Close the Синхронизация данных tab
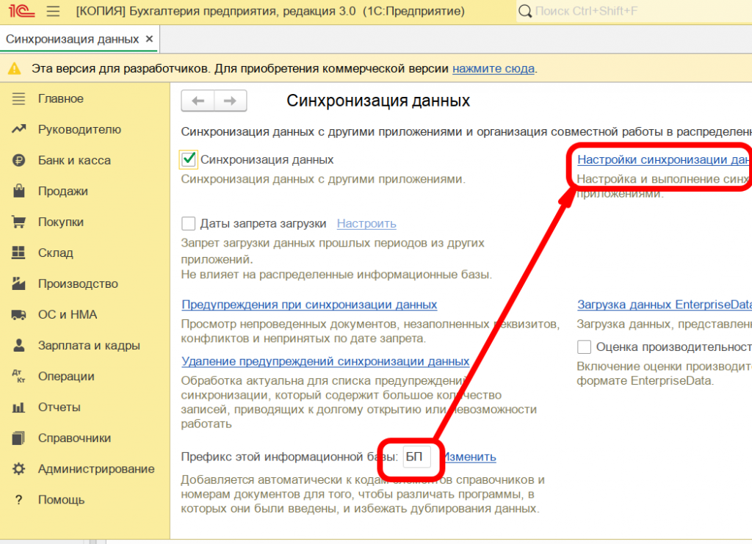752x544 pixels. click(x=150, y=39)
